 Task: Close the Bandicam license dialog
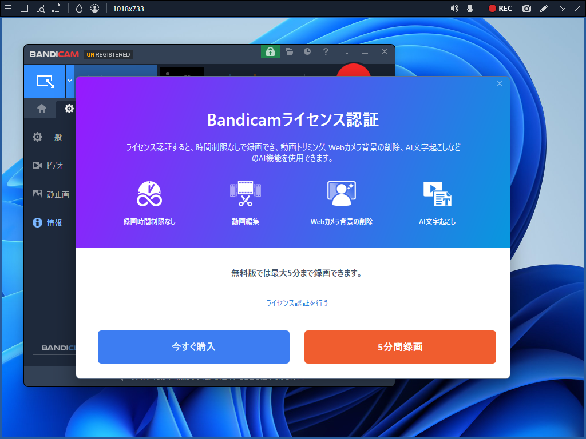click(x=499, y=83)
